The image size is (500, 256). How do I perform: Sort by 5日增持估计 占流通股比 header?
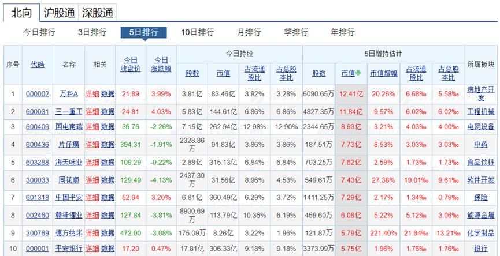(416, 73)
